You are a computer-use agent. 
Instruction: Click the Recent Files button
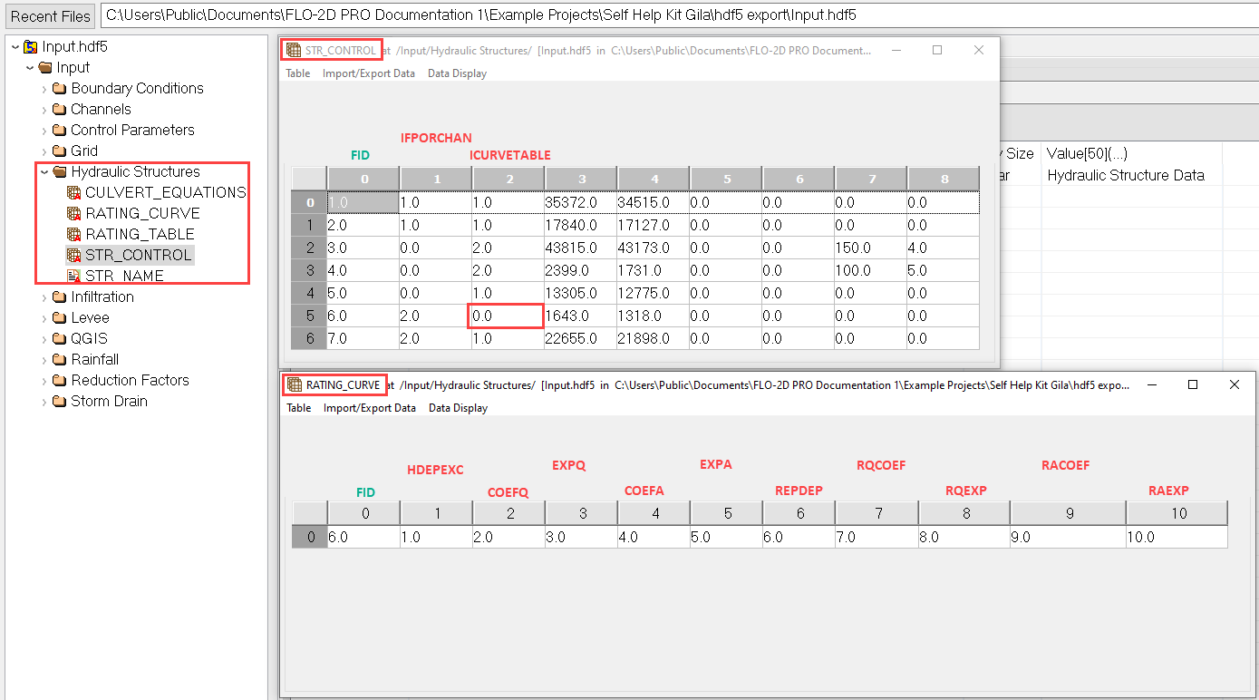[51, 15]
